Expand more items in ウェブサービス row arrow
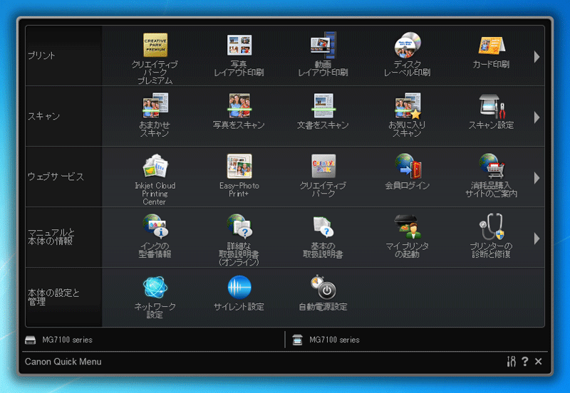The width and height of the screenshot is (570, 393). [x=537, y=178]
